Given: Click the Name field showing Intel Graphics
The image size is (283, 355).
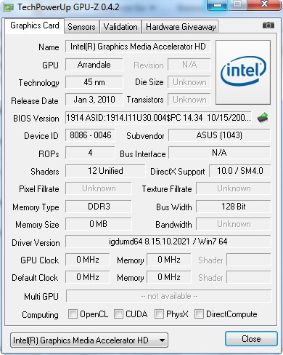Looking at the screenshot, I should coord(138,47).
